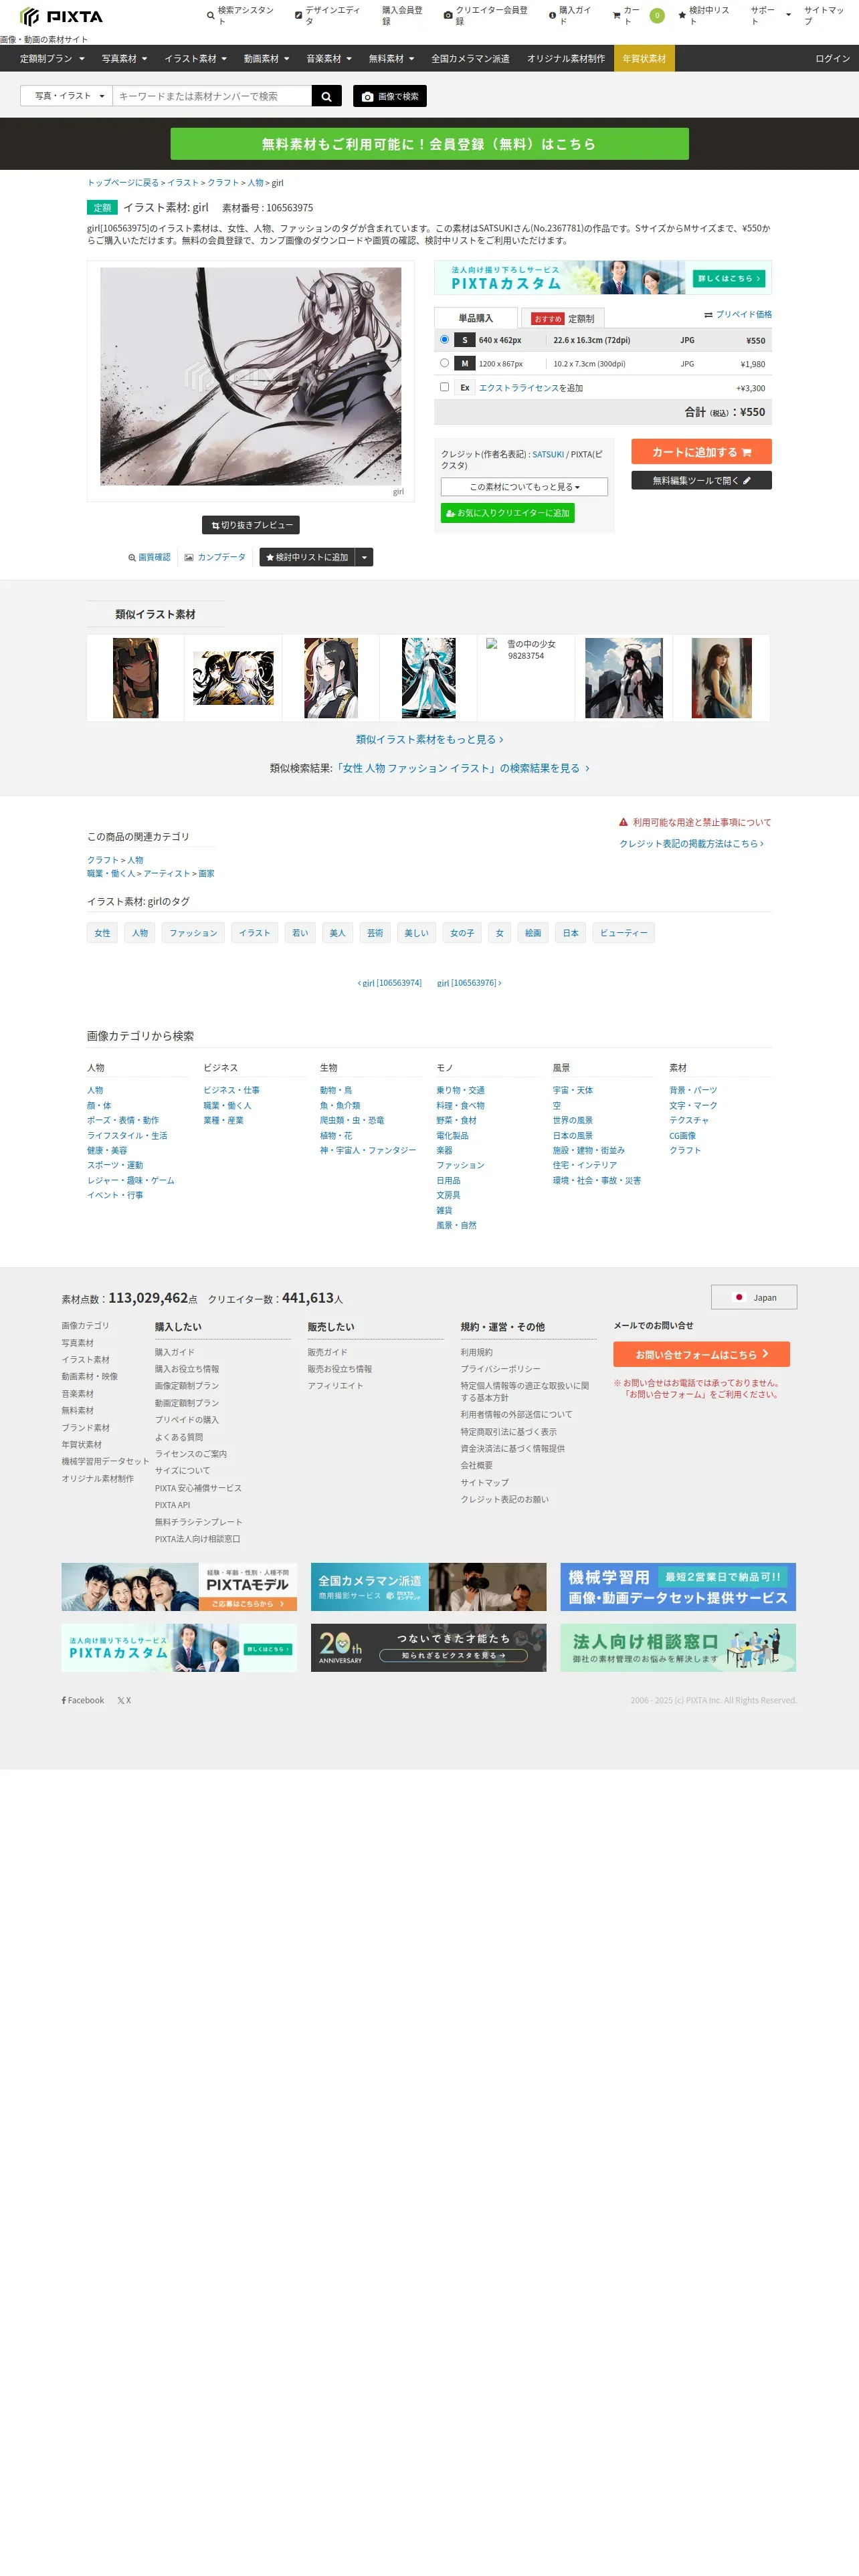
Task: Open first similar illustration thumbnail
Action: click(136, 678)
